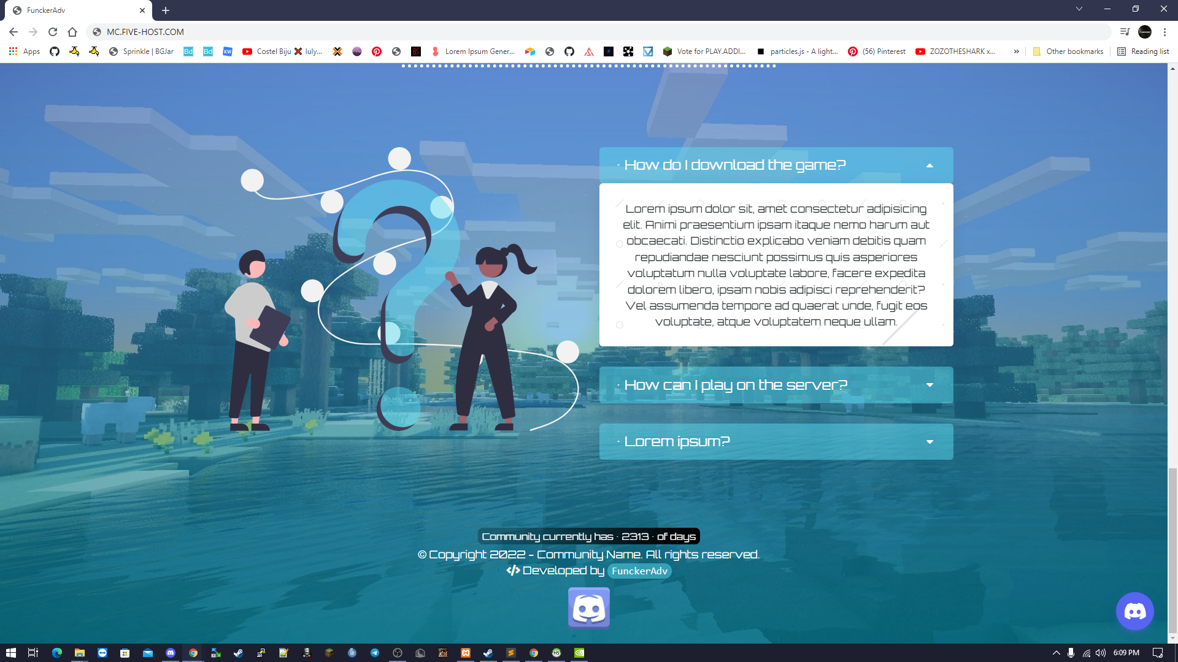Open XAMPP control panel from the taskbar
The width and height of the screenshot is (1178, 662).
click(465, 653)
